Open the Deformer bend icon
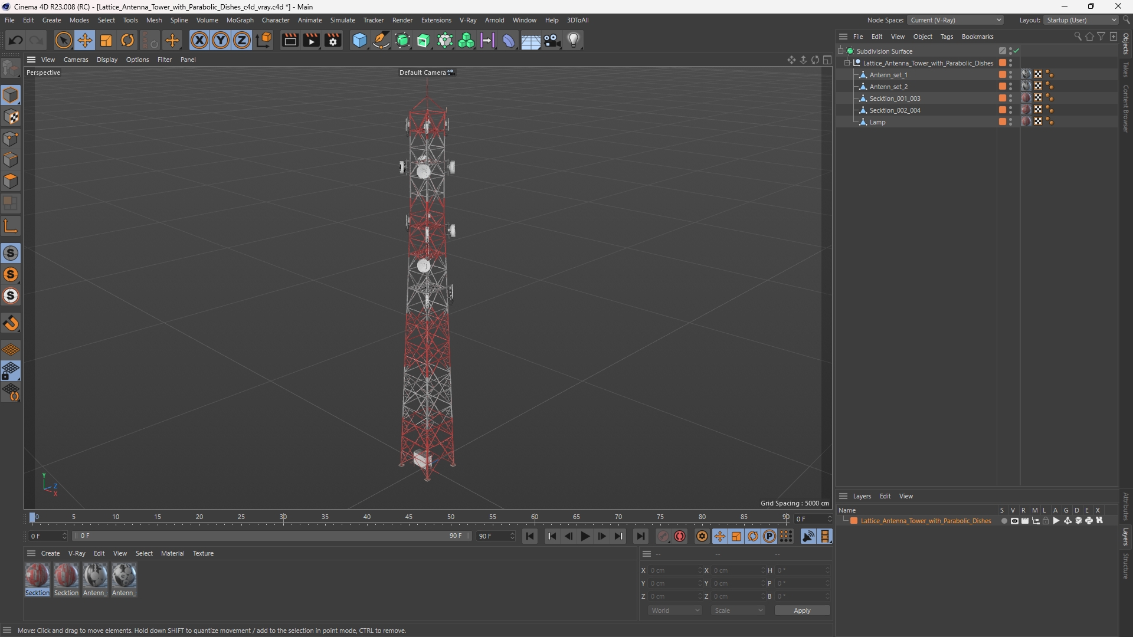1133x637 pixels. [x=508, y=40]
